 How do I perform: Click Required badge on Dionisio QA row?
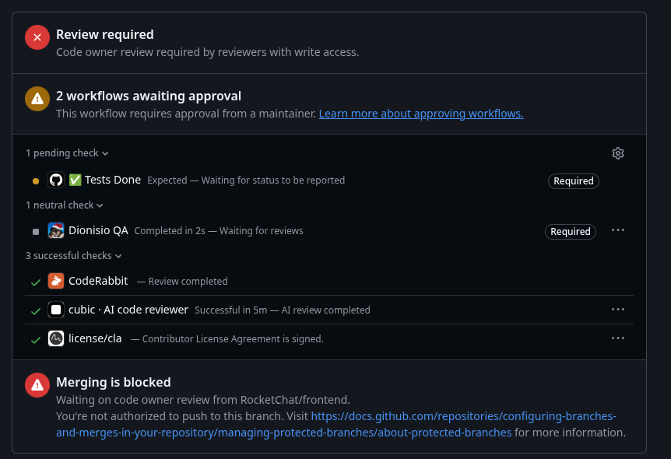pos(571,231)
